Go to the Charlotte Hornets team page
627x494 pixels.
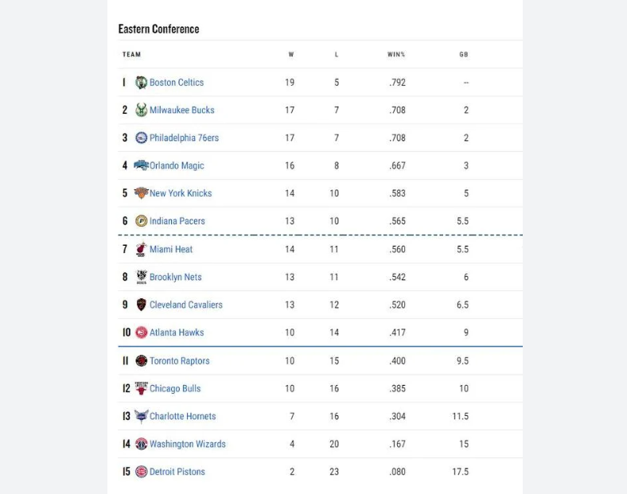point(182,416)
